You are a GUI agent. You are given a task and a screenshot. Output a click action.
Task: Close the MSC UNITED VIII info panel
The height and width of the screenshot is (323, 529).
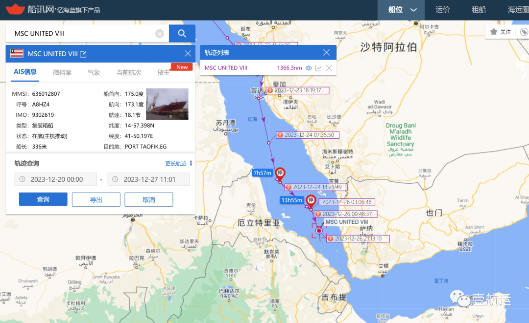pos(188,53)
